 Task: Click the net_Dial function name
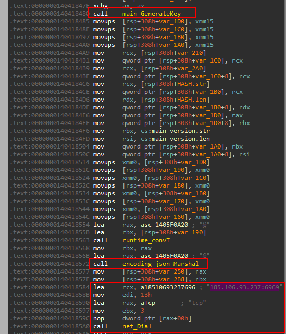coord(137,326)
